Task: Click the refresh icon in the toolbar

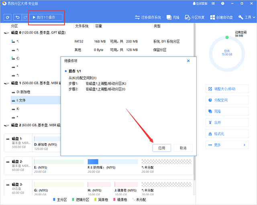Action: click(x=8, y=17)
